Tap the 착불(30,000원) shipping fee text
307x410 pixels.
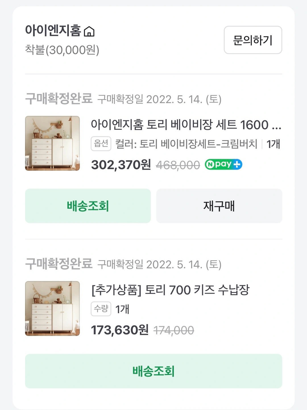[62, 50]
